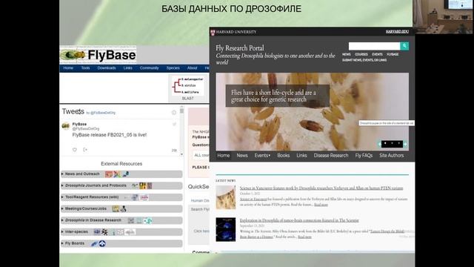Screen dimensions: 474x267
Task: Click first icon in News and Outreach row
Action: pos(109,174)
